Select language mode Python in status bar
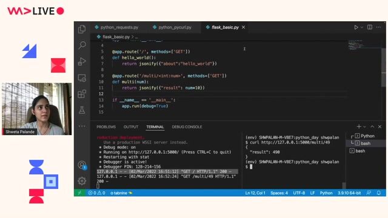 326,193
